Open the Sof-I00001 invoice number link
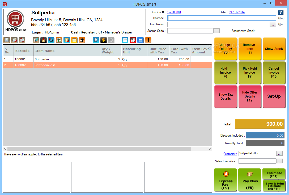The image size is (289, 195). (x=174, y=12)
